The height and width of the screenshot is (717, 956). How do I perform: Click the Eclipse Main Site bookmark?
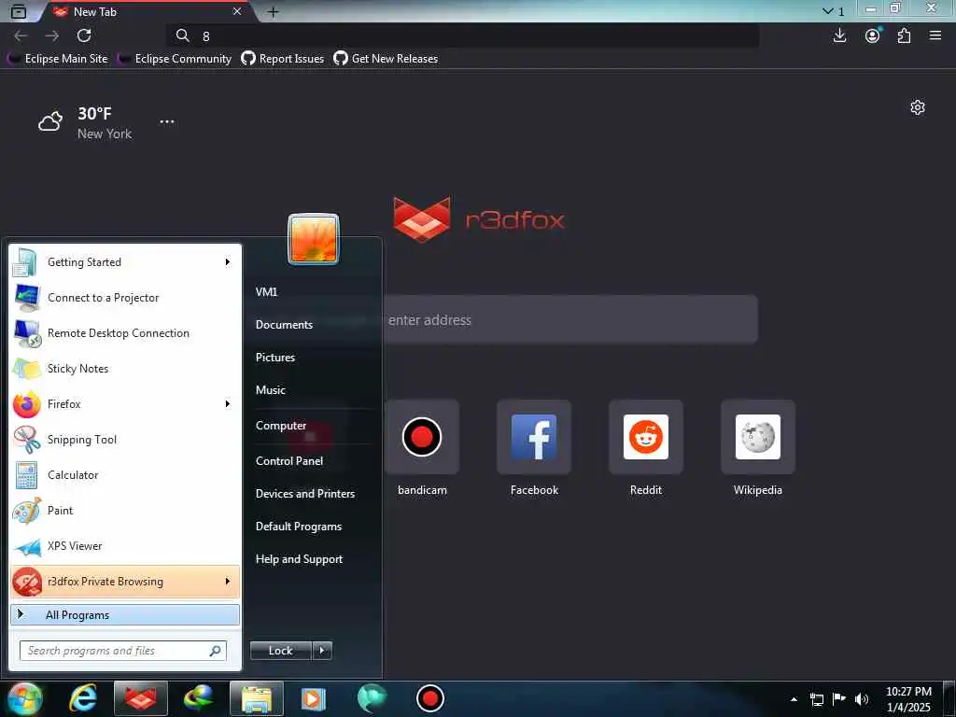tap(58, 59)
